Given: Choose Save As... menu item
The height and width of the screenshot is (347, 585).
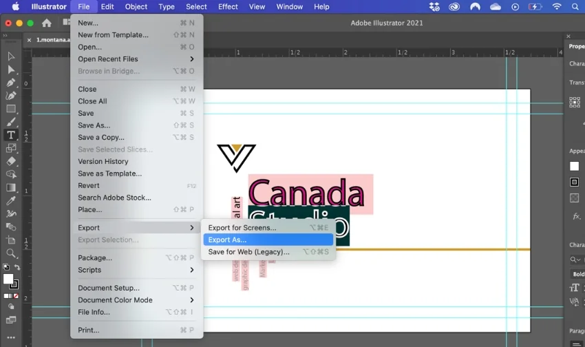Looking at the screenshot, I should click(136, 125).
